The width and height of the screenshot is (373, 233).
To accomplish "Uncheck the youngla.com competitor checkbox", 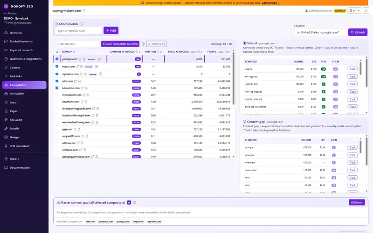I will tap(57, 59).
